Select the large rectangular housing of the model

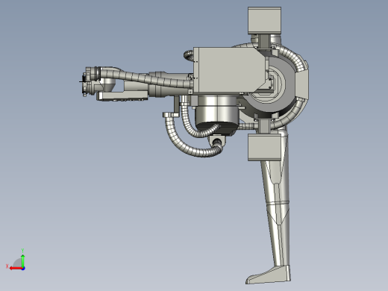(x=229, y=70)
